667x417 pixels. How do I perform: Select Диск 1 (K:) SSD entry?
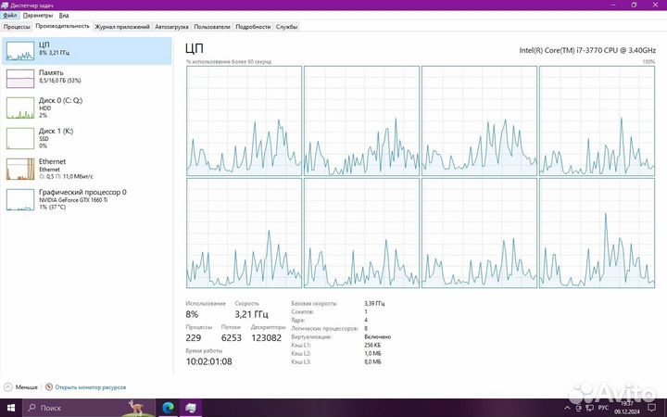87,138
